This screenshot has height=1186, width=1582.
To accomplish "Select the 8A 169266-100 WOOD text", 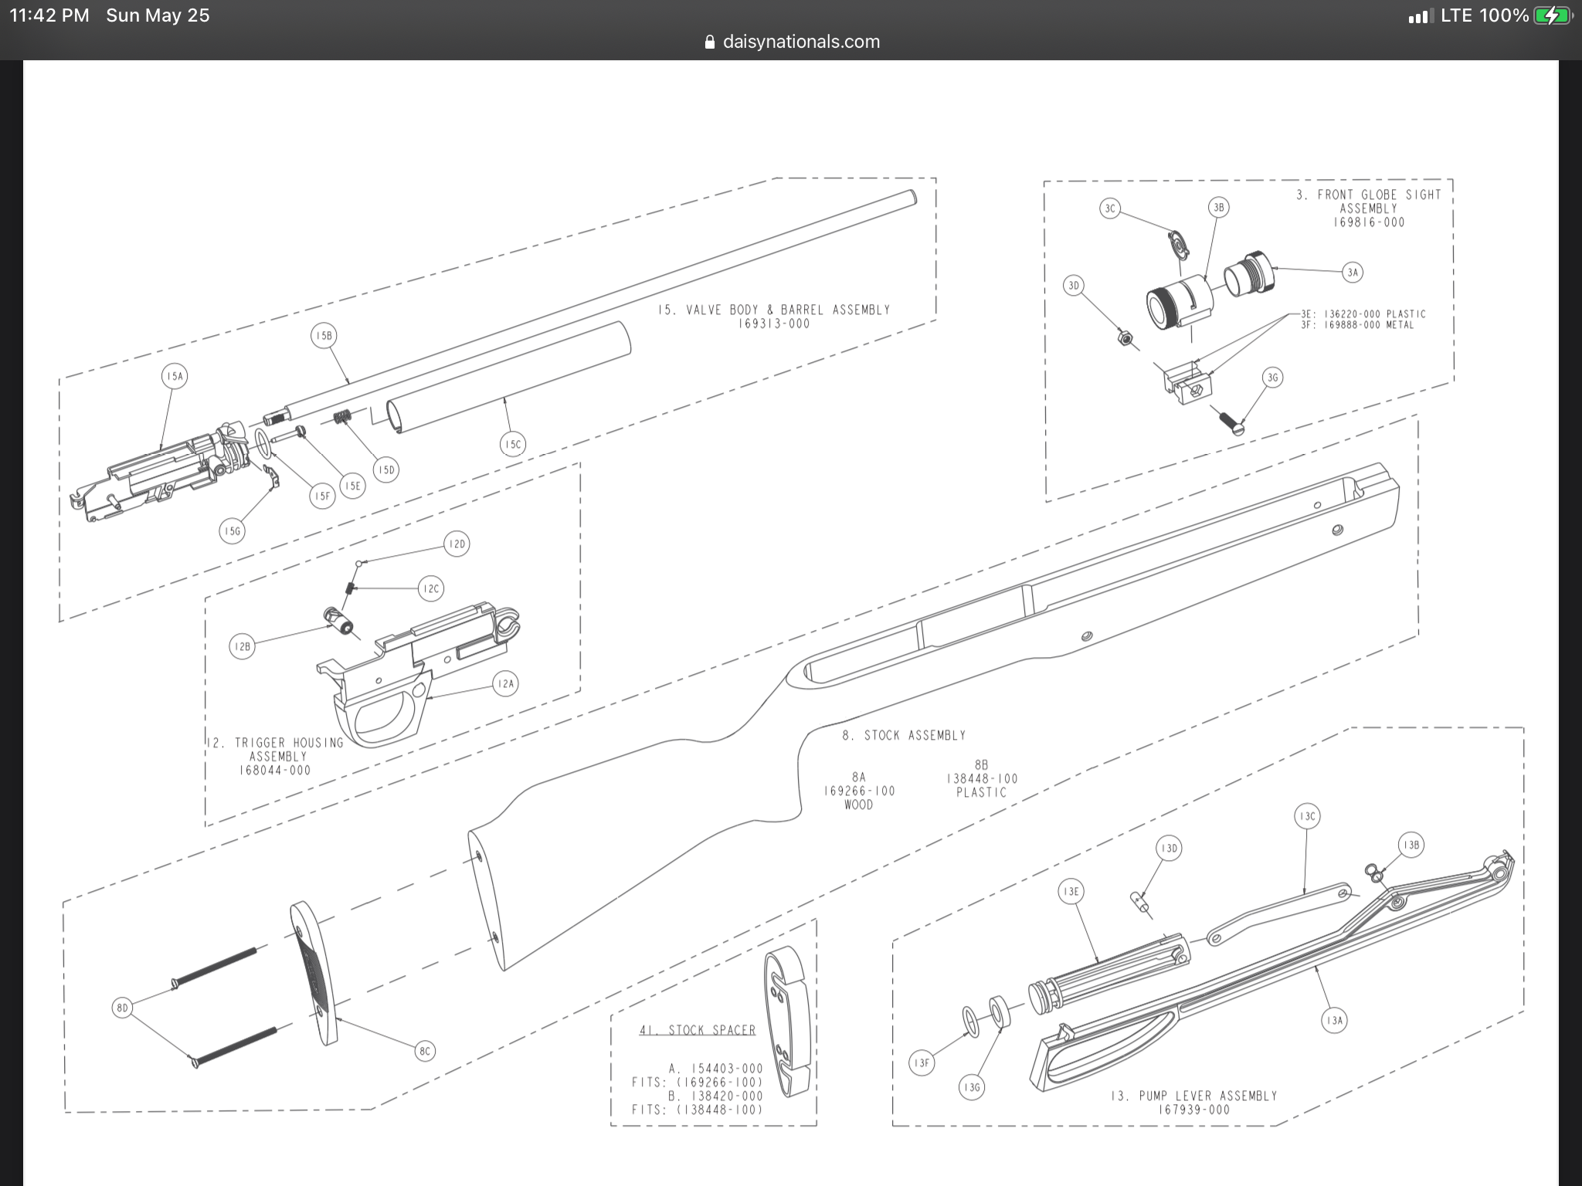I will pyautogui.click(x=859, y=791).
